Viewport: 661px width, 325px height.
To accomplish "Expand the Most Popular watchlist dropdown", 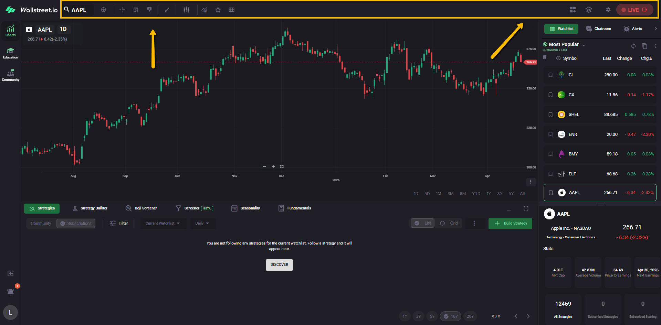I will tap(584, 45).
